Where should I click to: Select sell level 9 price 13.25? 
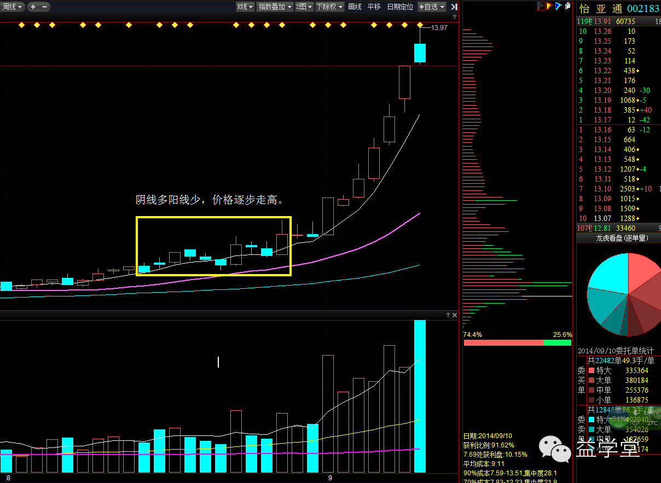(x=602, y=41)
